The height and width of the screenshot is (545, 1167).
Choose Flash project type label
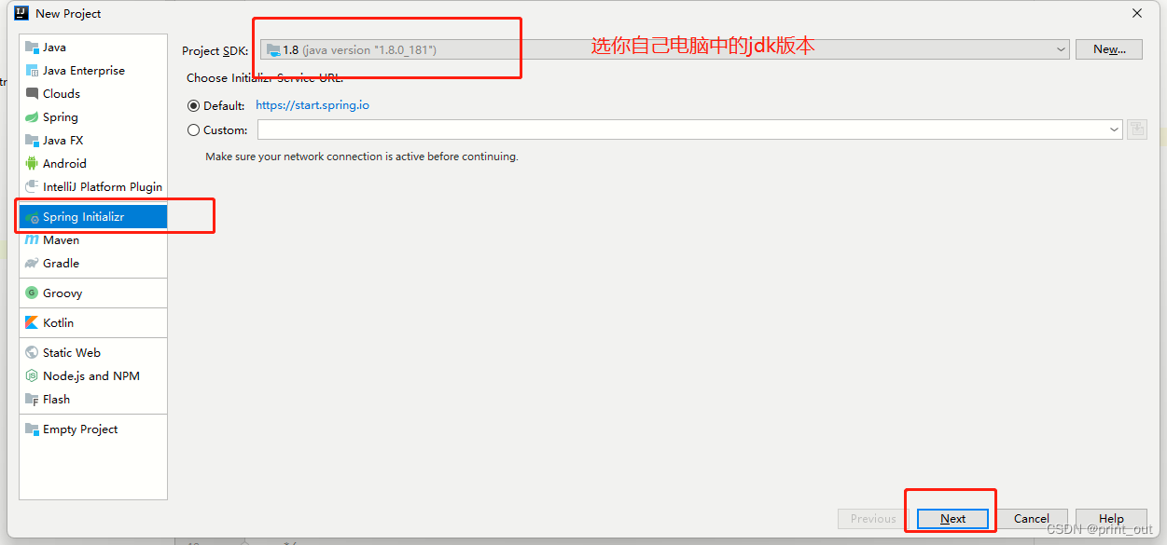(57, 400)
